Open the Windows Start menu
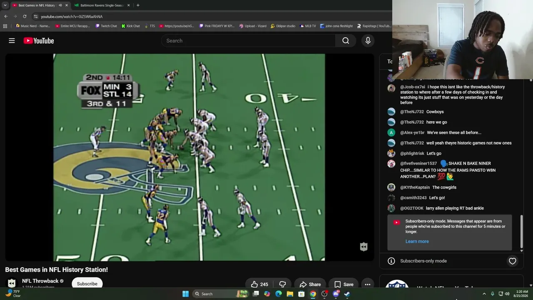 (x=185, y=294)
